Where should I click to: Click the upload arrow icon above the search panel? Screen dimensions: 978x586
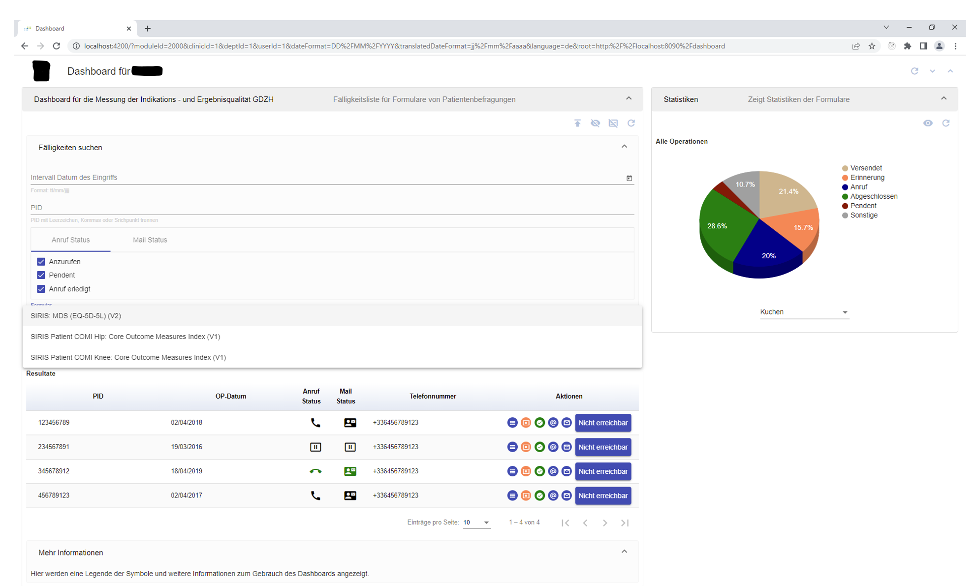[x=577, y=123]
